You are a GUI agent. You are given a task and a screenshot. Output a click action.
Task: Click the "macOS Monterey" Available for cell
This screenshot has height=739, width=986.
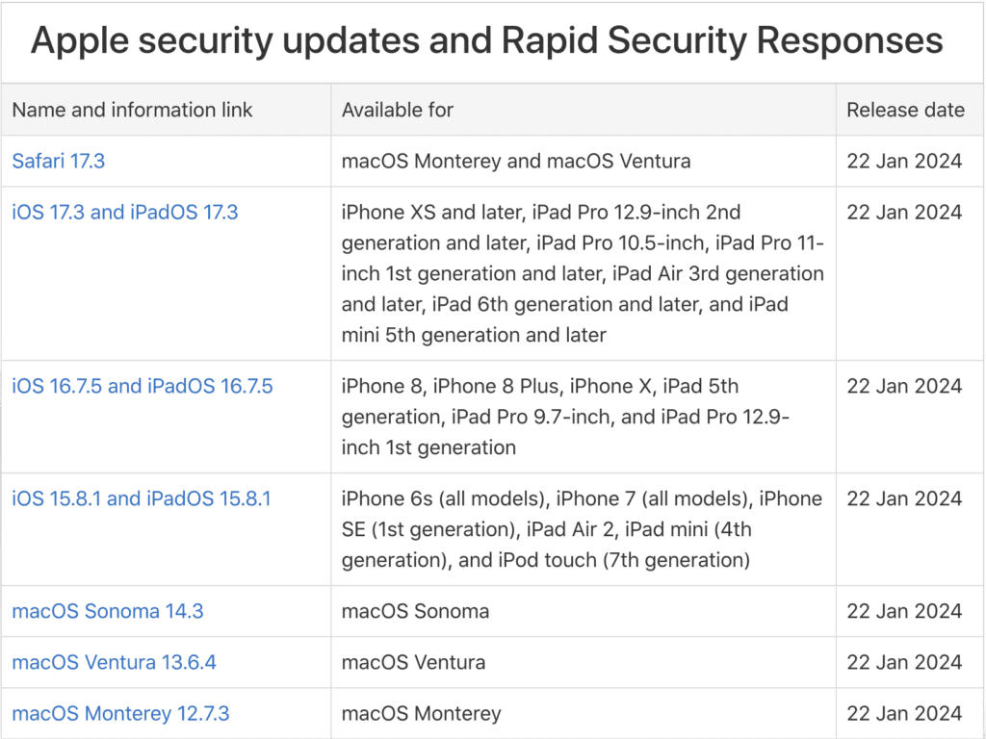(421, 713)
